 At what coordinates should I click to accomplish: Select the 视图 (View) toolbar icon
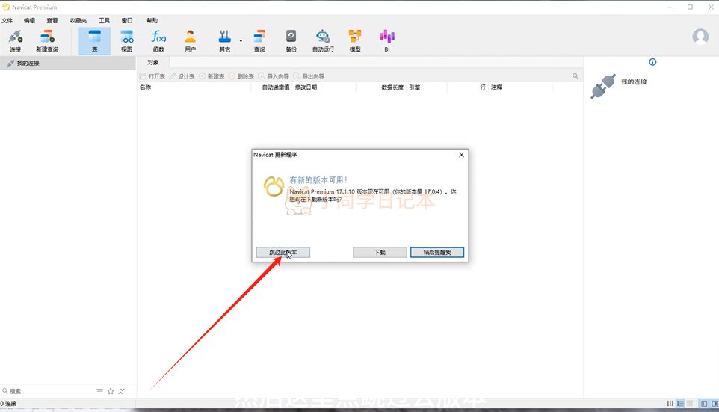[126, 40]
